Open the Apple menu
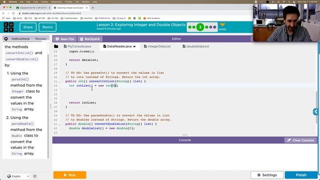The width and height of the screenshot is (320, 180). [x=4, y=2]
